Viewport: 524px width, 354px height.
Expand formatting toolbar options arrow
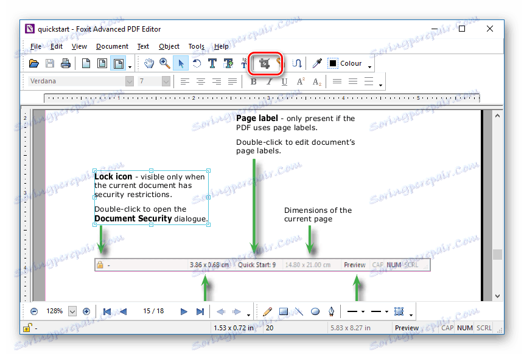380,86
